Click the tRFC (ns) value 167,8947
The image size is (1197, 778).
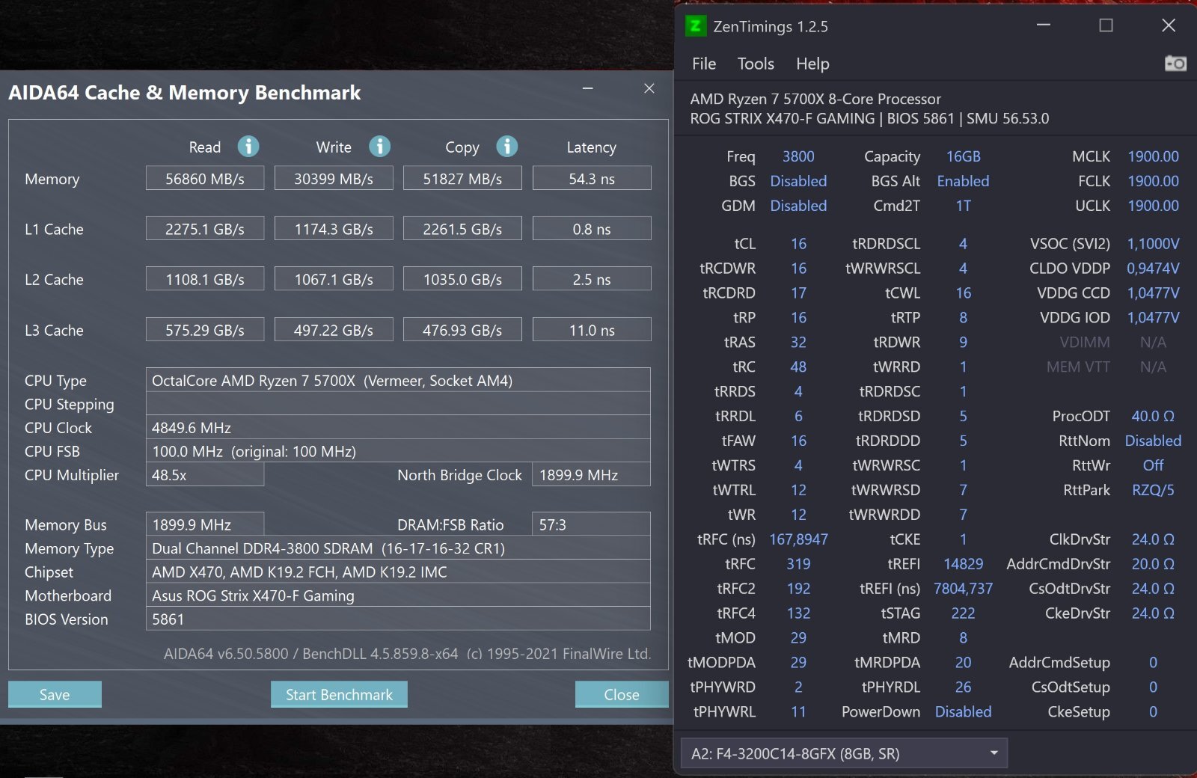click(x=798, y=539)
